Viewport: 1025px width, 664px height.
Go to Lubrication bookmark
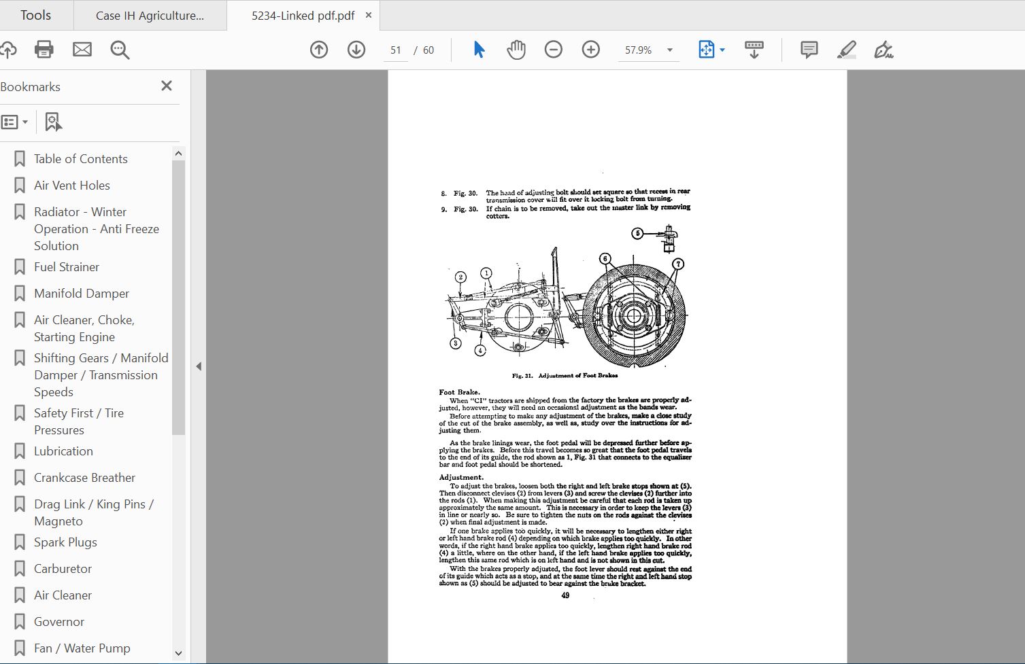click(x=63, y=451)
